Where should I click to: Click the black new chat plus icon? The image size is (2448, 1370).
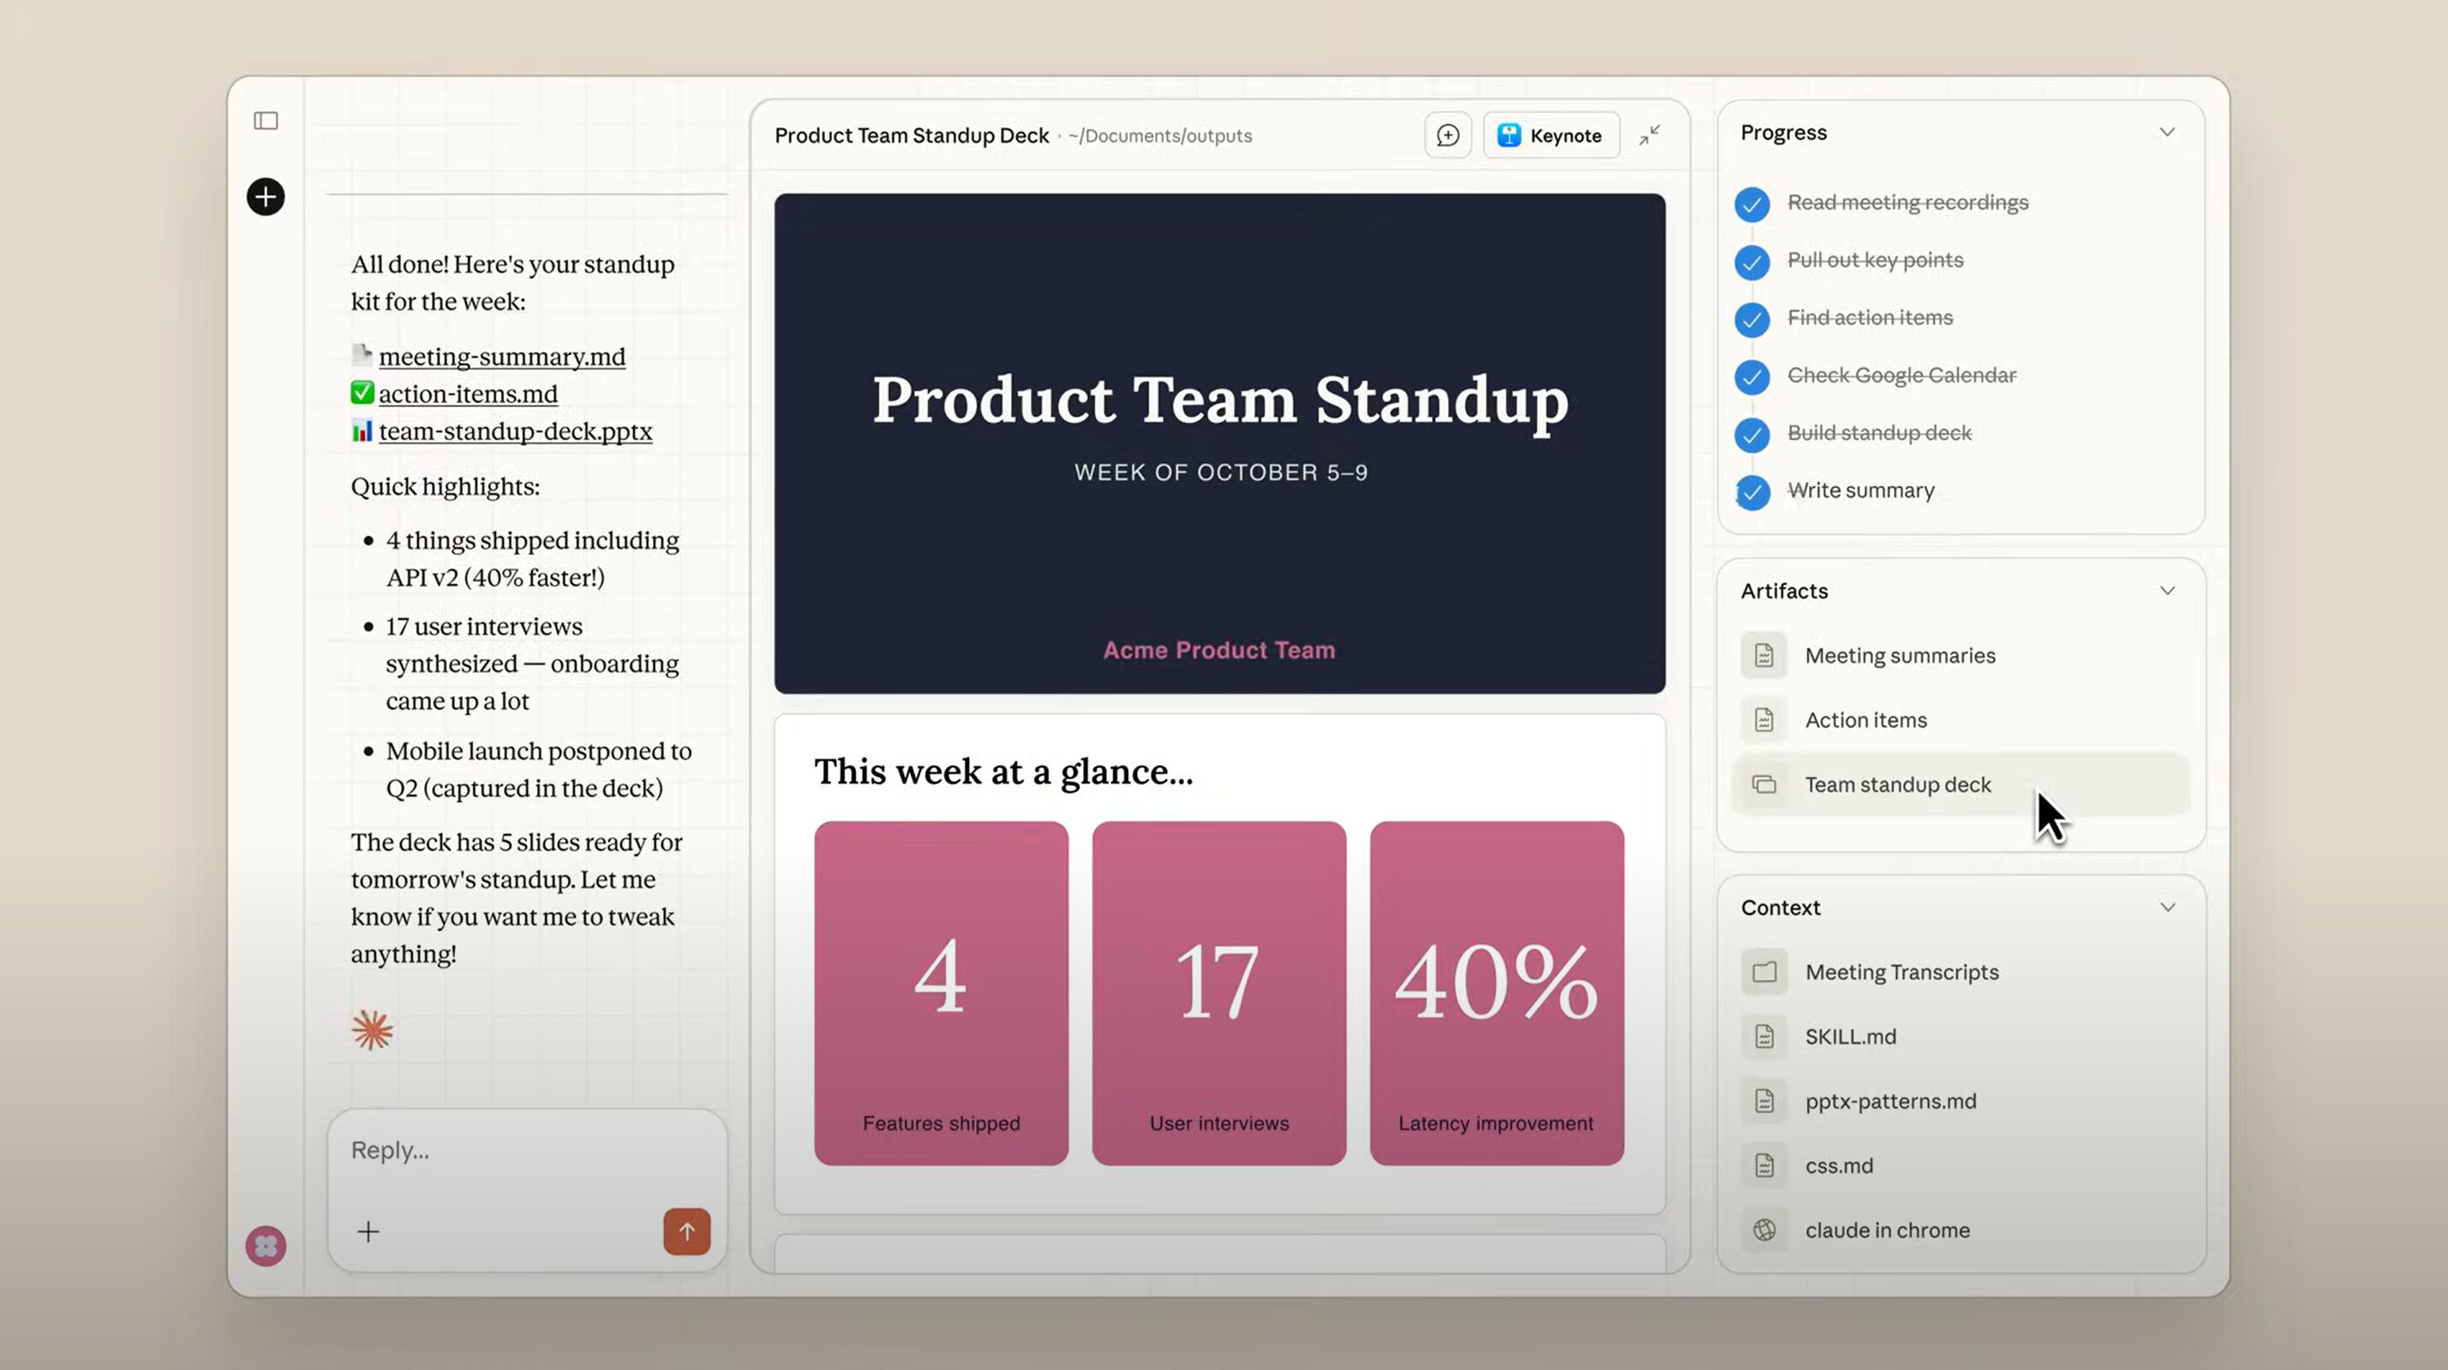point(266,197)
